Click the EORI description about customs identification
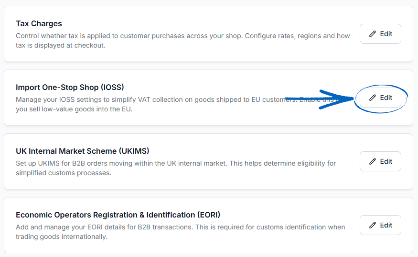 tap(181, 232)
